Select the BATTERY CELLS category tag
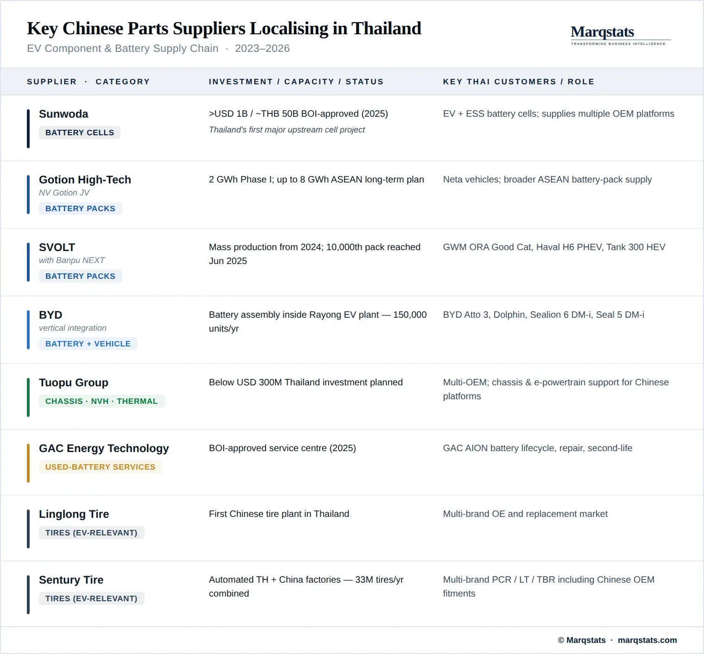The width and height of the screenshot is (704, 654). tap(80, 132)
